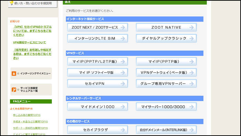Viewport: 241px width, 136px height.
Task: Choose マイ IP ソフトイーサ版 button
Action: 97,72
